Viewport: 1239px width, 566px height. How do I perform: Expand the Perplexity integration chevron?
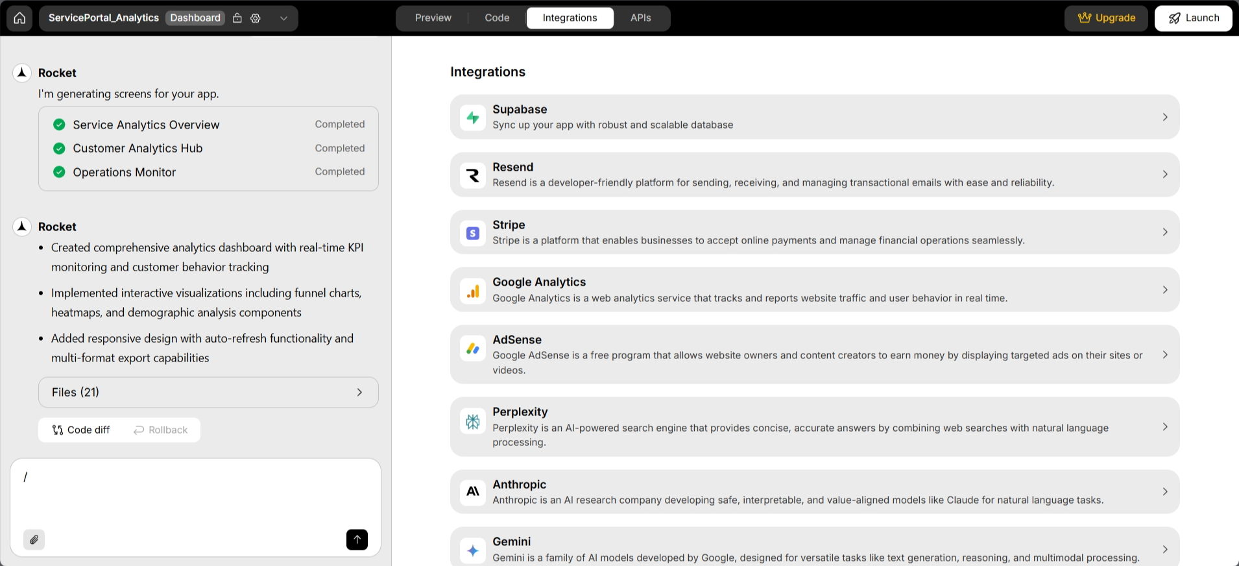(1165, 427)
